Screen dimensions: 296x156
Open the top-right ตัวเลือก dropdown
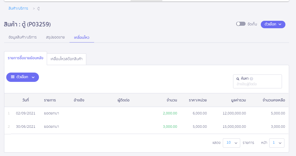273,24
